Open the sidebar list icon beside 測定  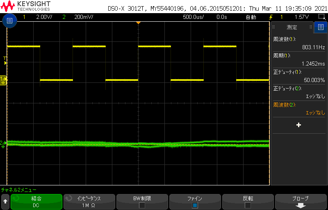320,27
